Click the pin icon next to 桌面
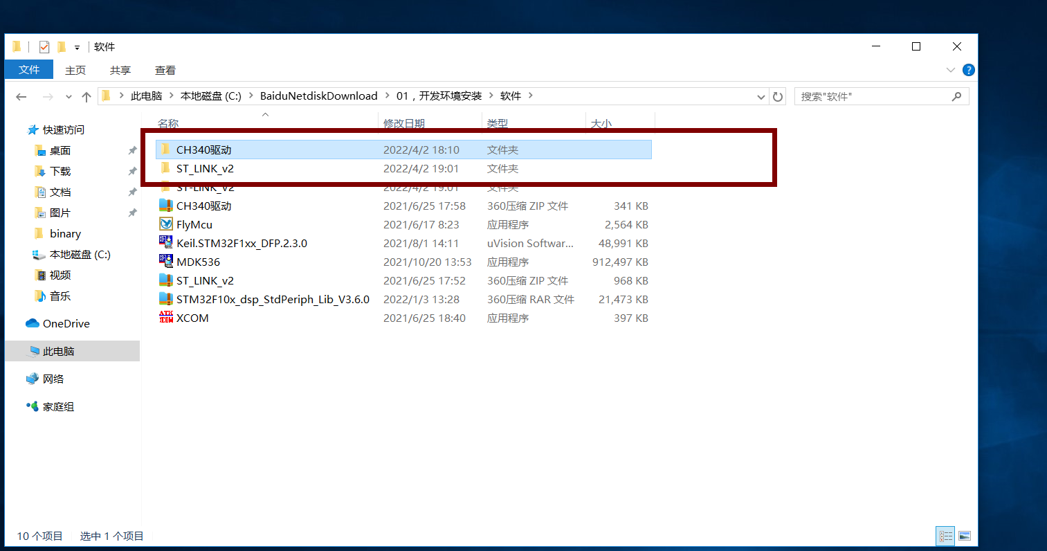This screenshot has height=551, width=1047. point(132,150)
